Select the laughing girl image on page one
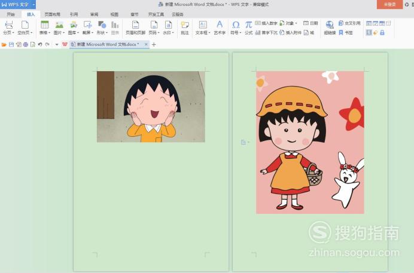 point(151,106)
